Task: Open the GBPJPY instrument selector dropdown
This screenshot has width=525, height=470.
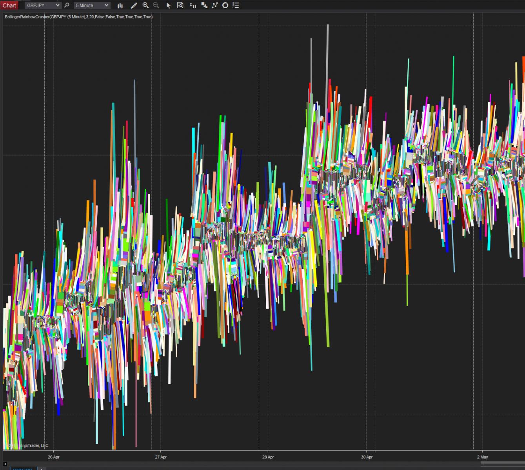Action: (43, 5)
